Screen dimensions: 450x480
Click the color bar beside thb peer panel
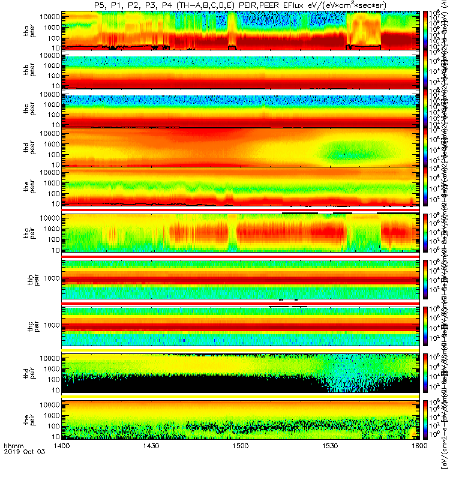click(425, 70)
